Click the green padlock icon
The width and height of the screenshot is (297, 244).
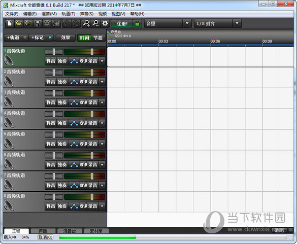[x=137, y=24]
